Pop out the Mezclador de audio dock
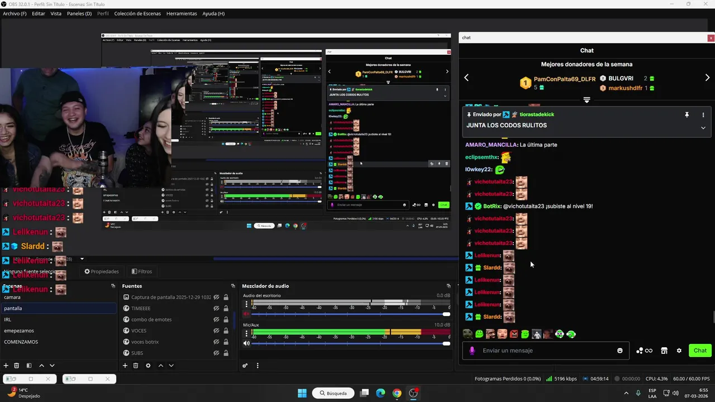The image size is (715, 402). click(449, 286)
